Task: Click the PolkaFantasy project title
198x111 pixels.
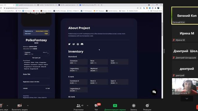Action: (x=37, y=40)
